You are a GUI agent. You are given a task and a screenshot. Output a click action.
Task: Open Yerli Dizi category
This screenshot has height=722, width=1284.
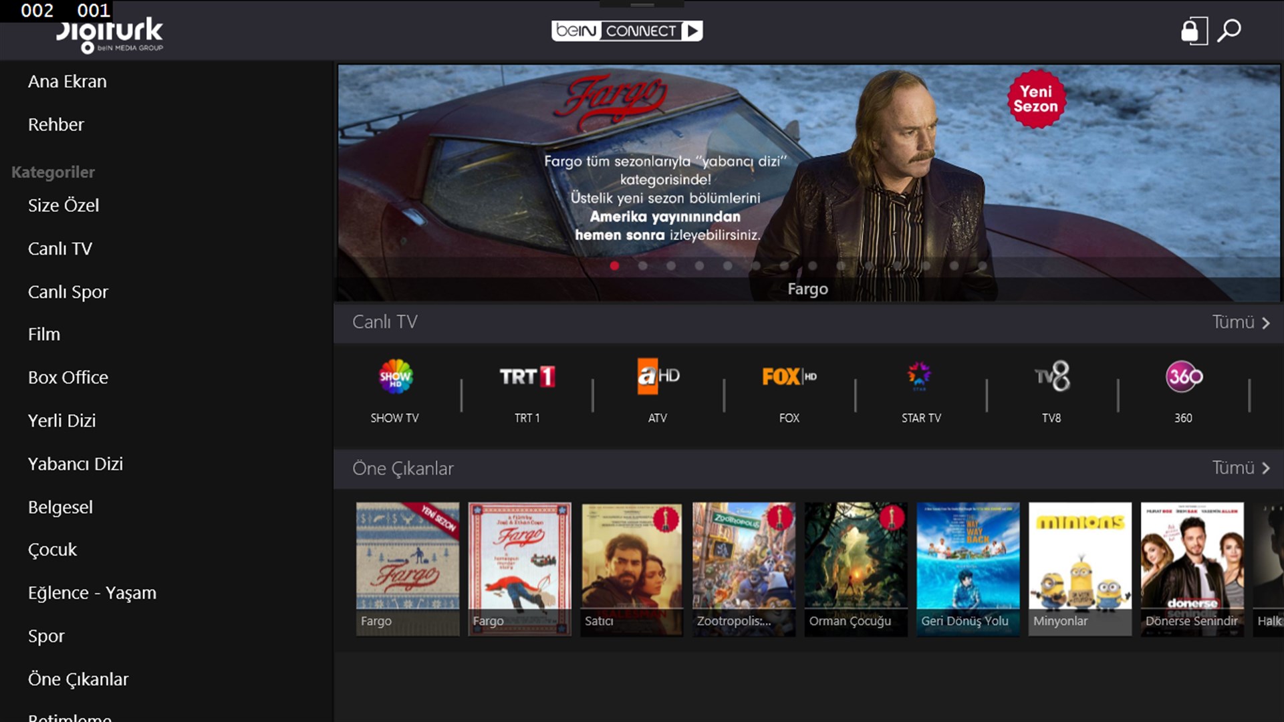(x=62, y=421)
